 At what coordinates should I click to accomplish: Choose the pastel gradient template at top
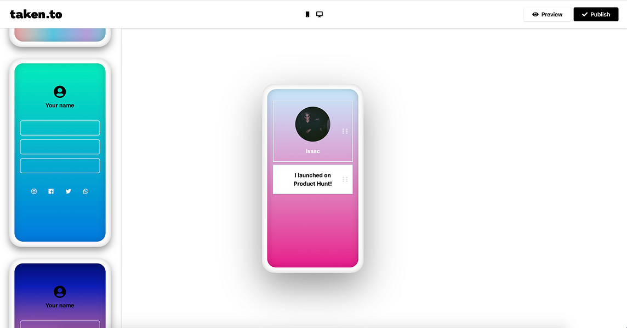tap(60, 36)
